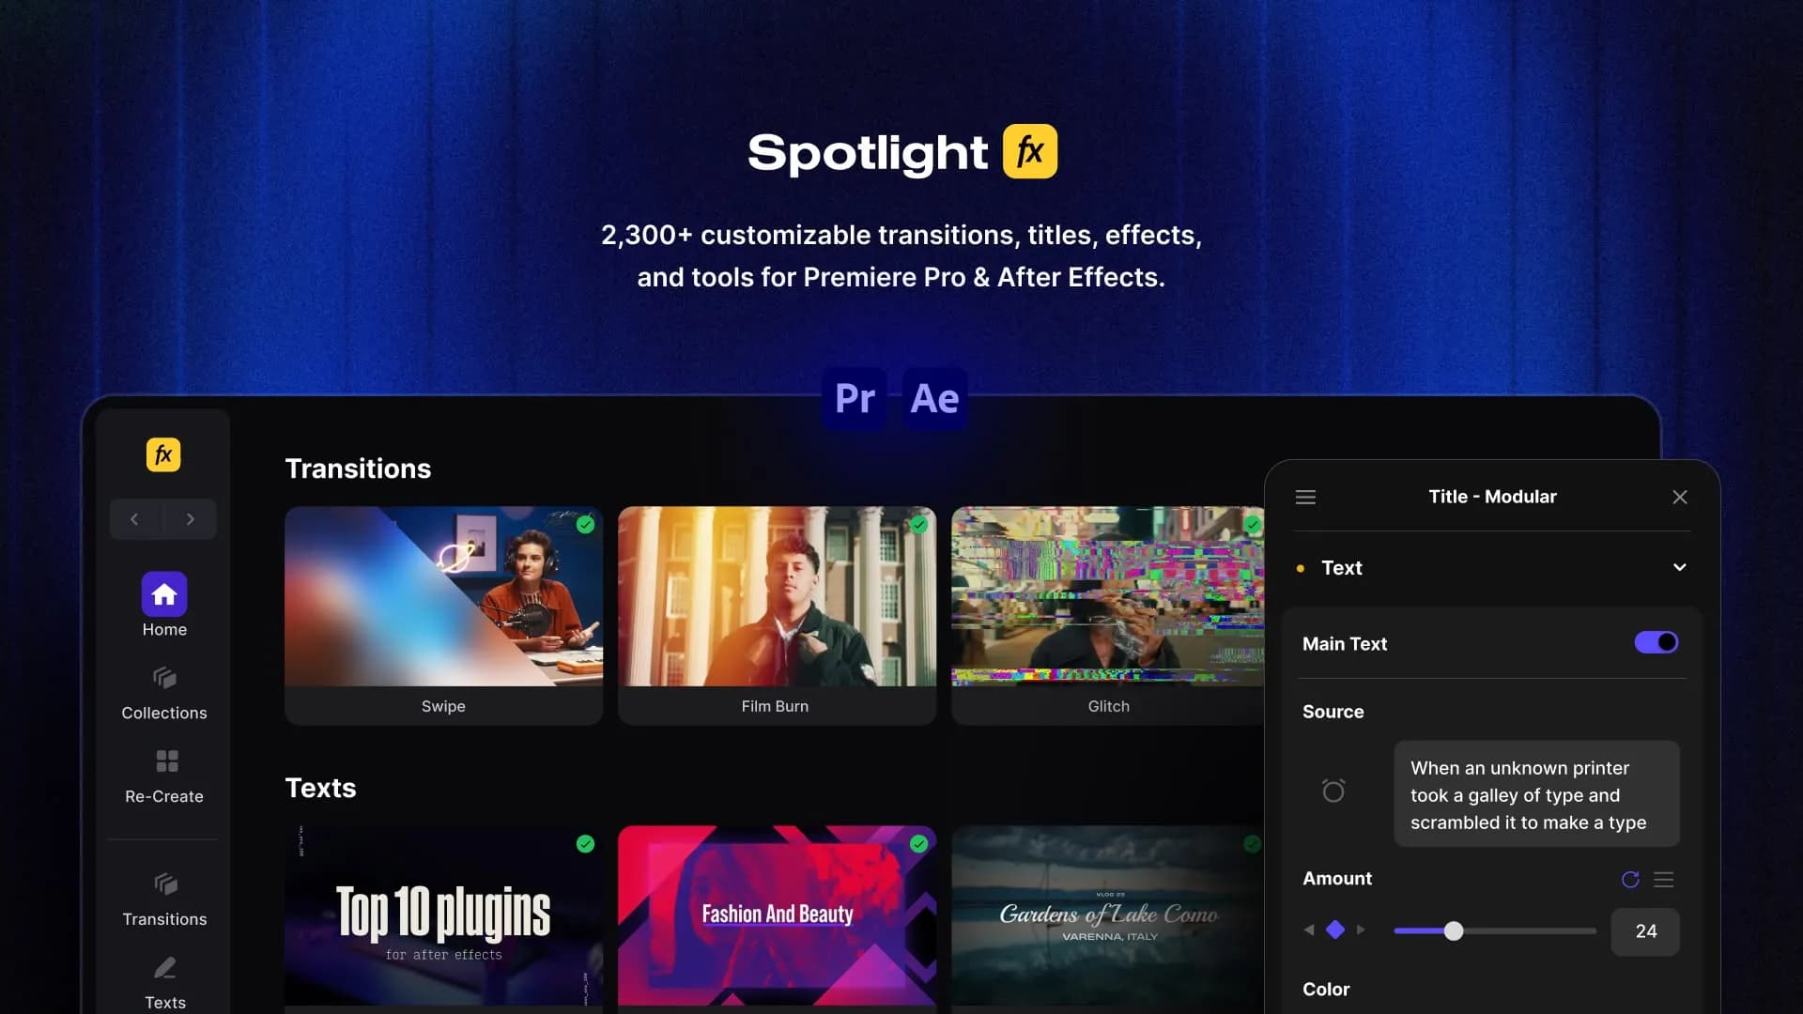Click the Premiere Pro badge

point(855,399)
